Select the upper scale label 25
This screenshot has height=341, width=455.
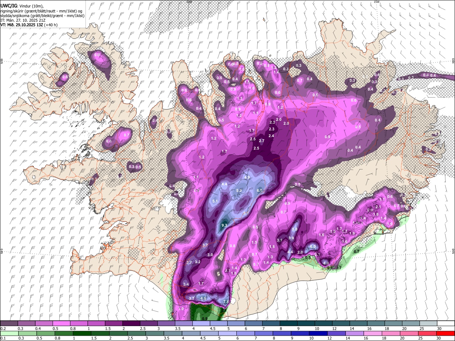tap(421, 329)
